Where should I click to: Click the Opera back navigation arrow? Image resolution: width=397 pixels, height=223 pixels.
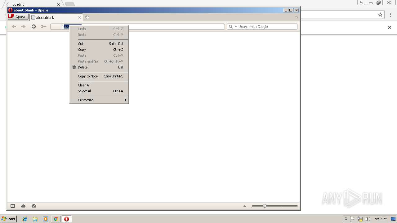click(x=14, y=27)
